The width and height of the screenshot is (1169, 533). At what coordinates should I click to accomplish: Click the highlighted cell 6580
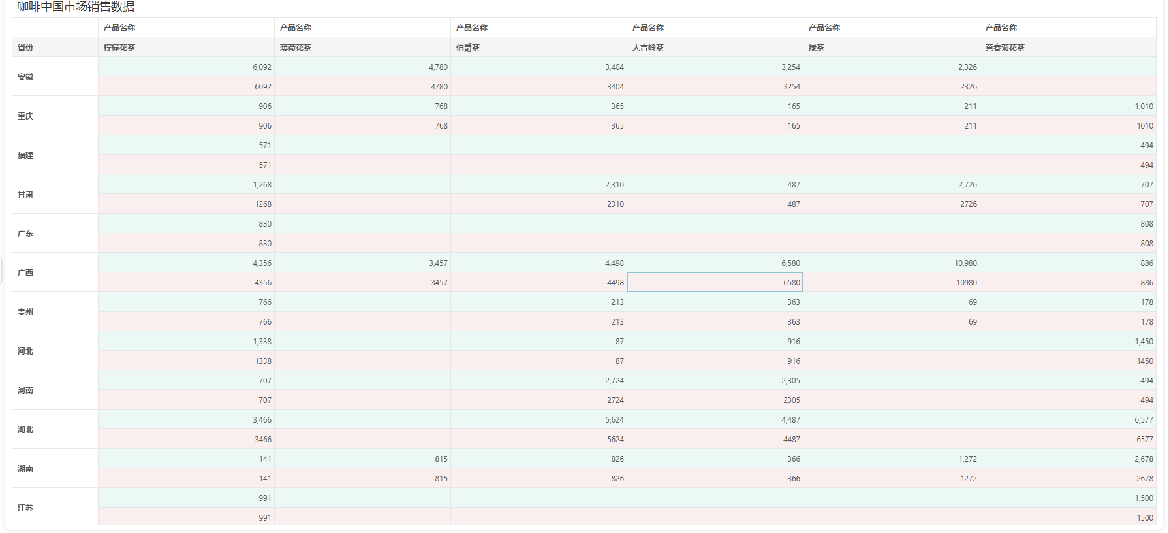click(715, 282)
